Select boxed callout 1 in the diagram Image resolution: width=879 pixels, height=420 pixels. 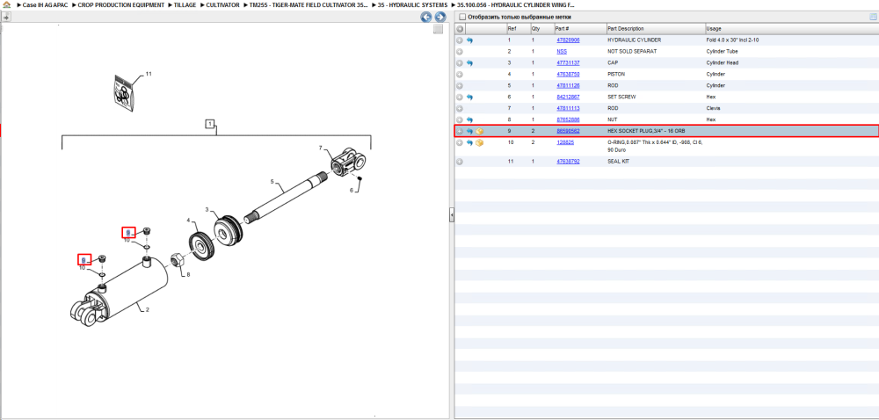[x=210, y=124]
